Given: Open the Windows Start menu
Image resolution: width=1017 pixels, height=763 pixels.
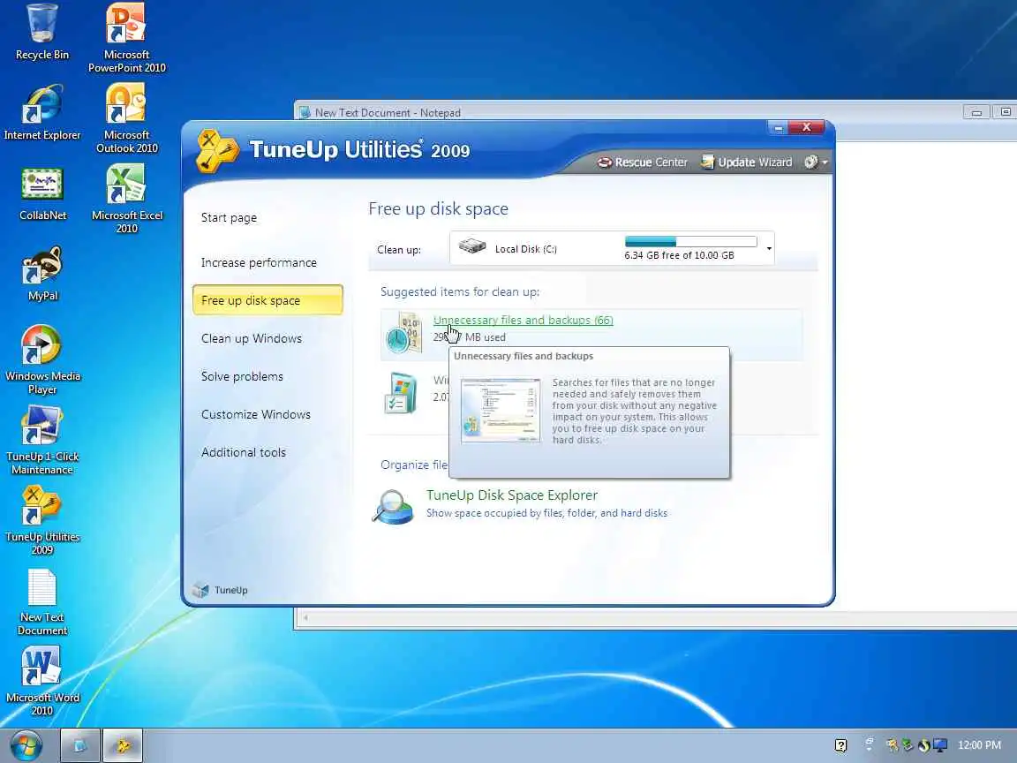Looking at the screenshot, I should click(26, 745).
